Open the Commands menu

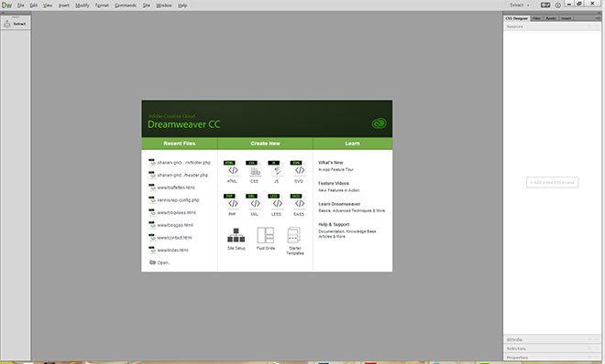(126, 5)
